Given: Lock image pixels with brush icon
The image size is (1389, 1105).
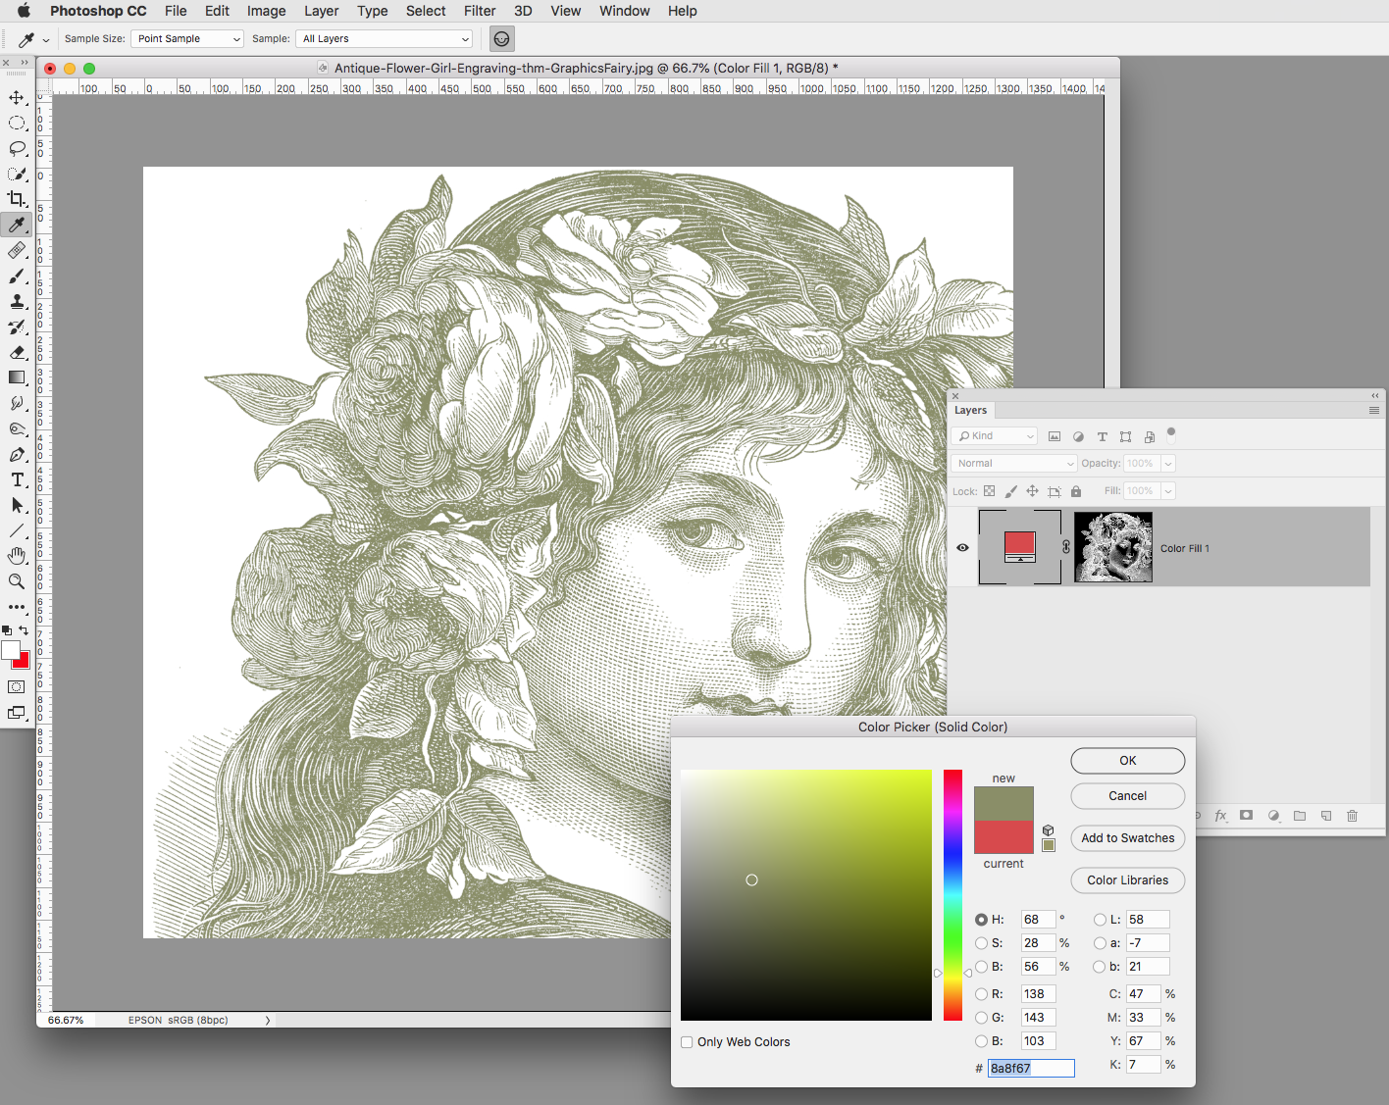Looking at the screenshot, I should tap(1010, 491).
